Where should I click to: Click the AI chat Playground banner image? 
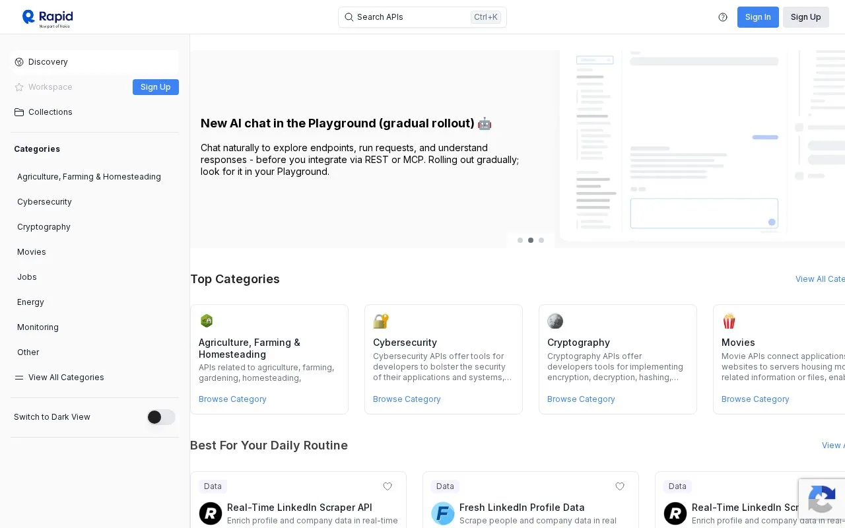[702, 146]
